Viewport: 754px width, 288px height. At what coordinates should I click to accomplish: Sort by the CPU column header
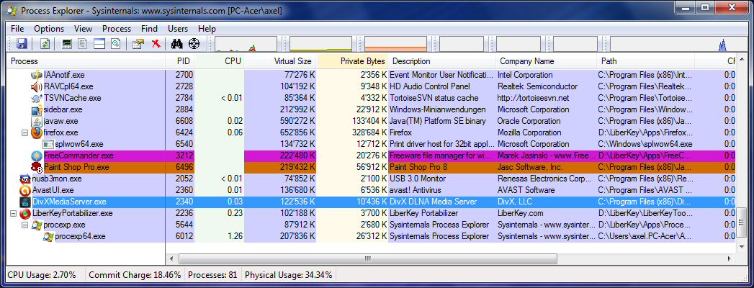click(x=220, y=61)
